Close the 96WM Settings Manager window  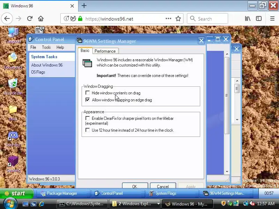201,41
